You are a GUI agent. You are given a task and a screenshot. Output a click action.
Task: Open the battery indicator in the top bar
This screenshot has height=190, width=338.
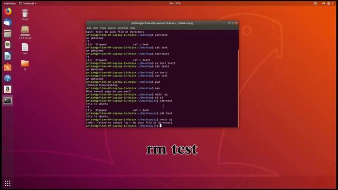(x=328, y=3)
